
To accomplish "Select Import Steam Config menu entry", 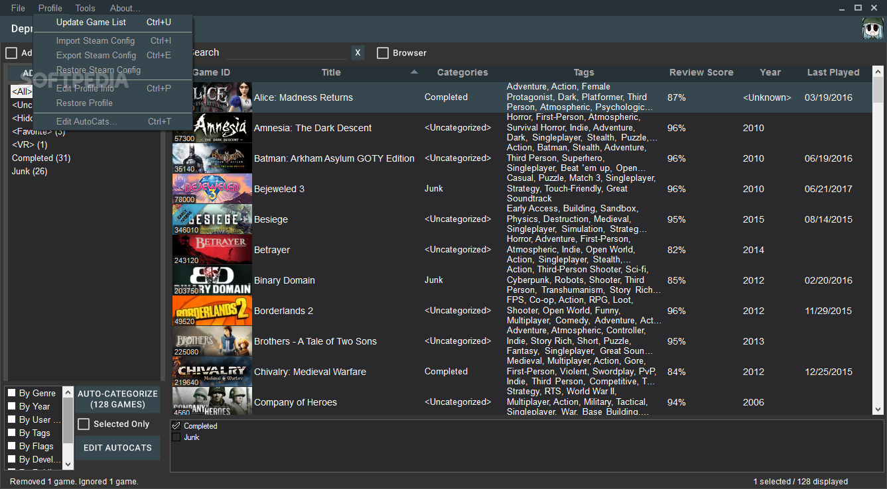I will click(113, 40).
